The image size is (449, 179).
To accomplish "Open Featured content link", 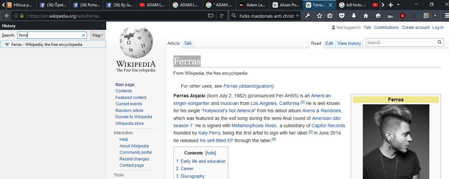I will 131,98.
